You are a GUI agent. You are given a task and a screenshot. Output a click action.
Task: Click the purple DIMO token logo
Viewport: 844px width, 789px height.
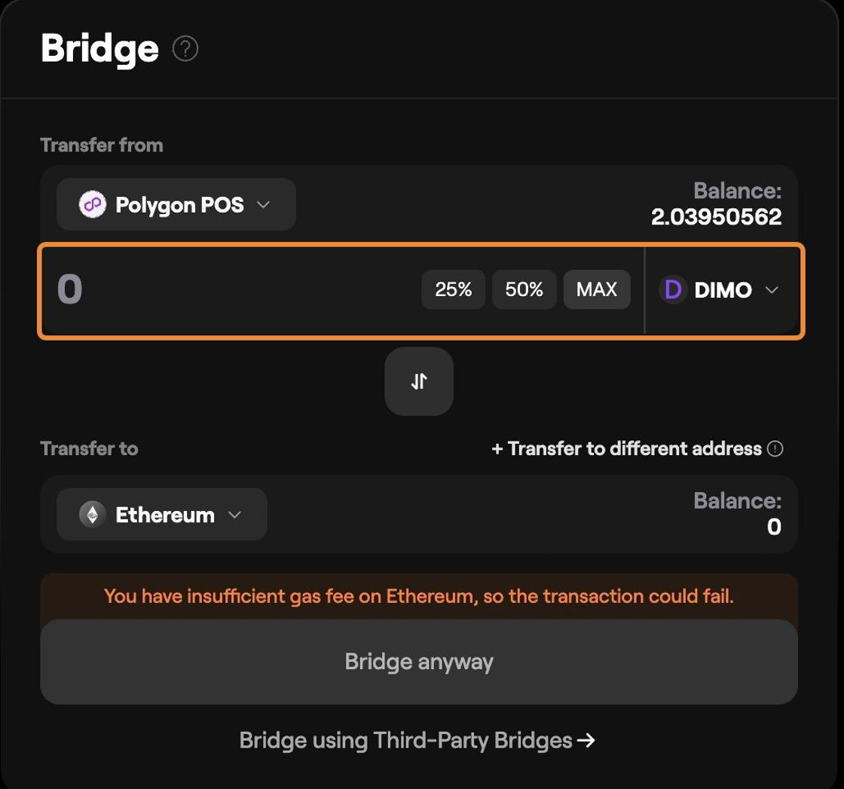(673, 289)
